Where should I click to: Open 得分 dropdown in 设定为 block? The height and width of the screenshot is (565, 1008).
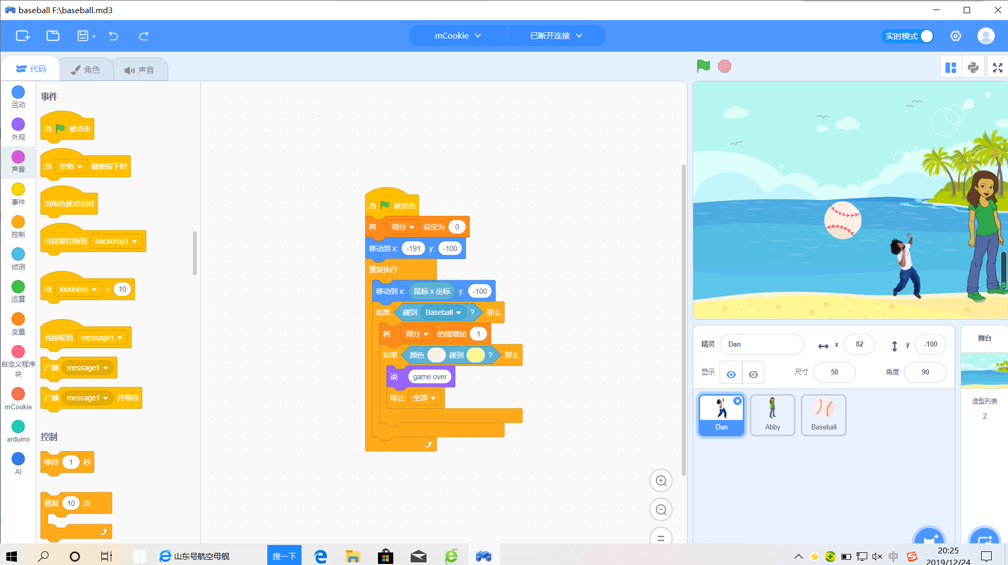[403, 227]
